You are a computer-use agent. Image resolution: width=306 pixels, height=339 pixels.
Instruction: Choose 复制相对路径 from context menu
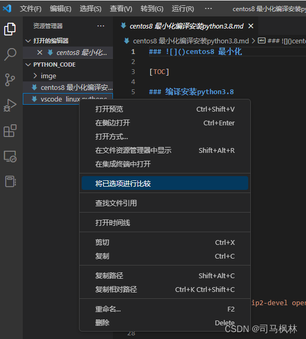pyautogui.click(x=165, y=289)
